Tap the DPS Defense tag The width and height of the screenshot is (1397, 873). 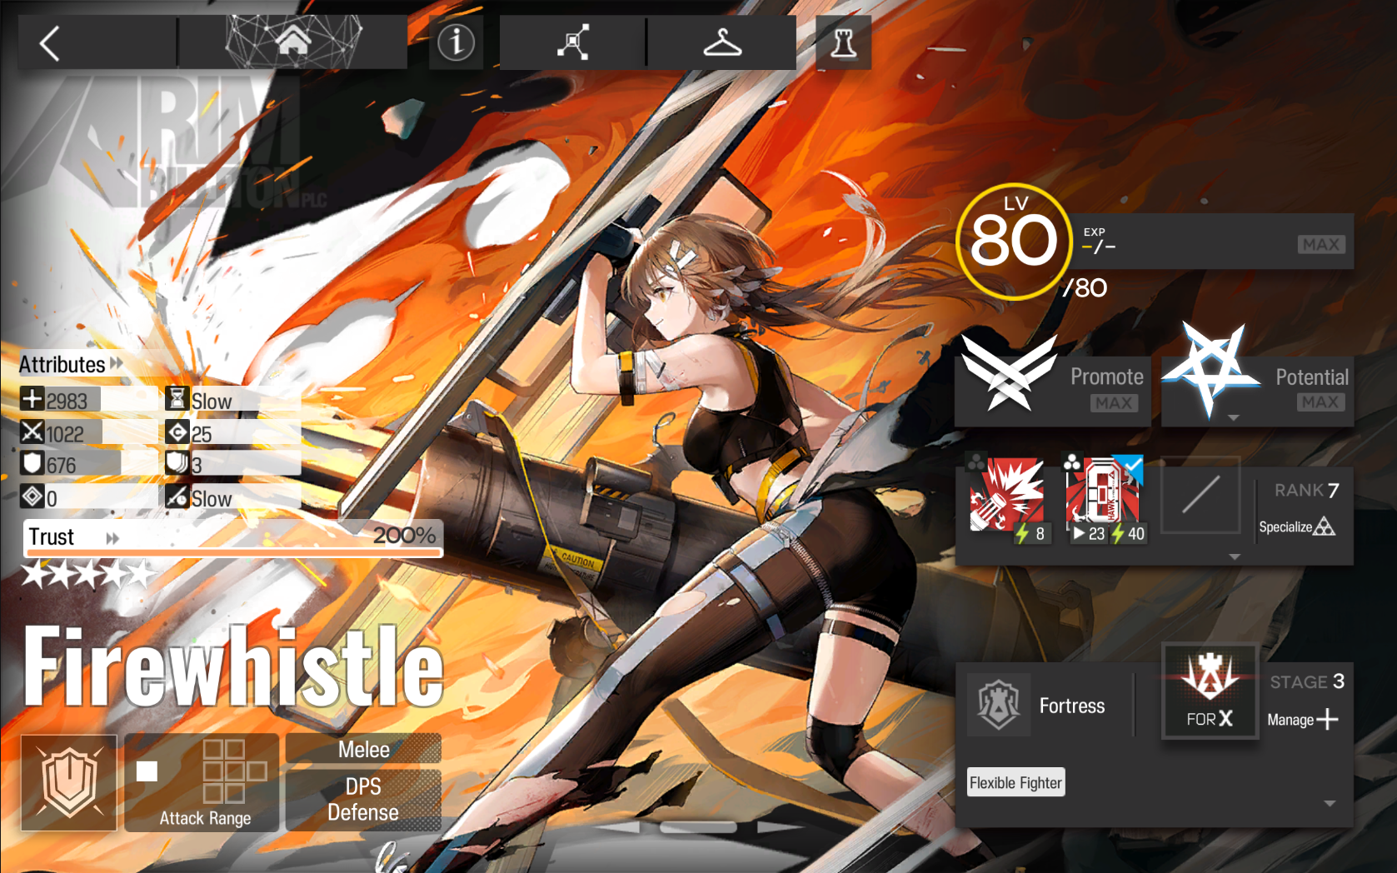tap(363, 800)
